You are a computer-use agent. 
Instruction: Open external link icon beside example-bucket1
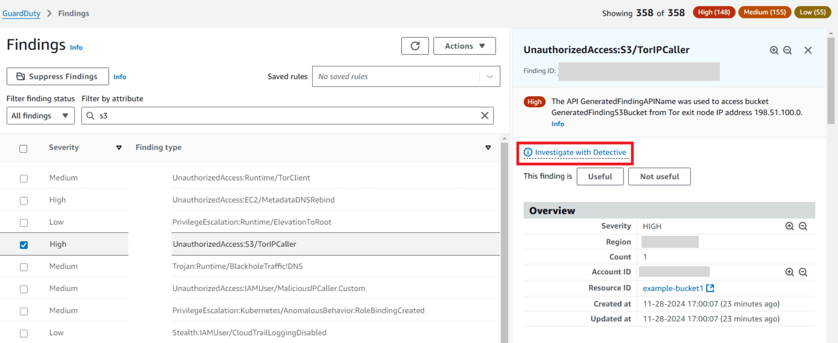click(710, 288)
